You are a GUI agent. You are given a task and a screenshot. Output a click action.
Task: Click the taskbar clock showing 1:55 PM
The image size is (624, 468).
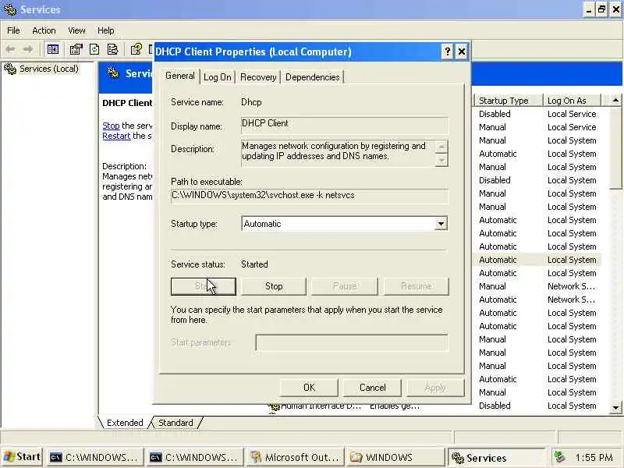click(594, 458)
